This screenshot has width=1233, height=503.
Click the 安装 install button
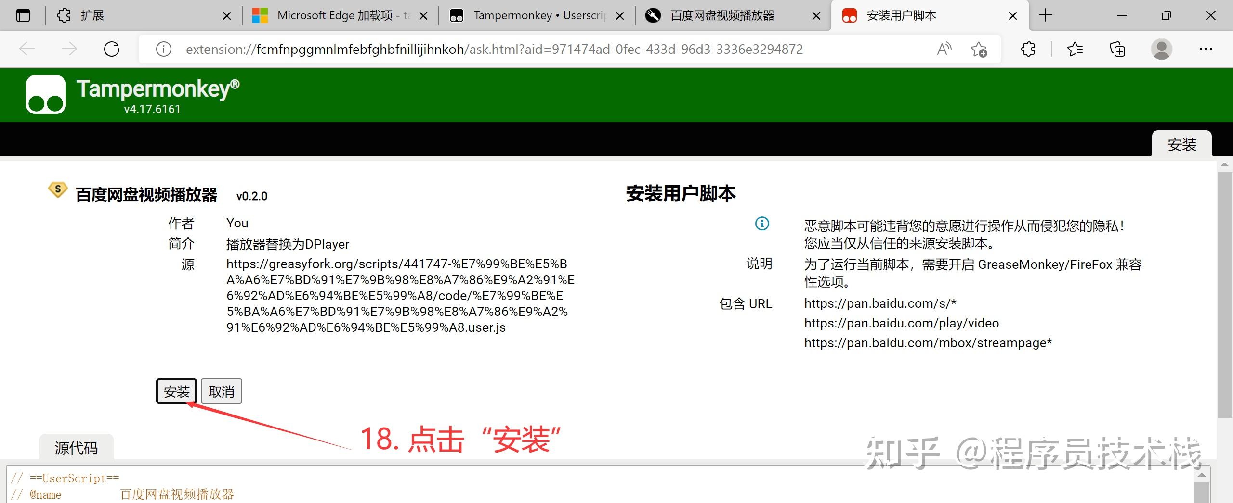[x=176, y=391]
